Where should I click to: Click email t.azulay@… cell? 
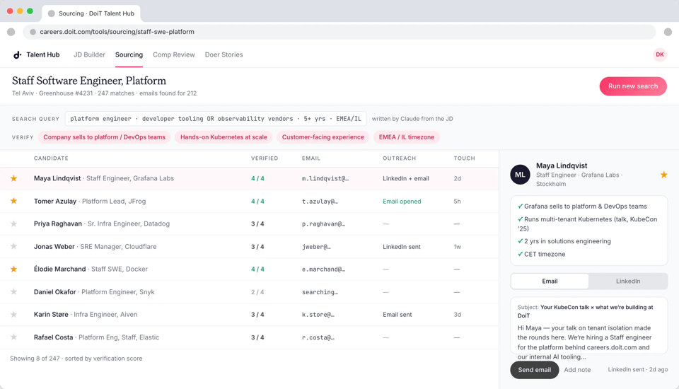pyautogui.click(x=320, y=202)
